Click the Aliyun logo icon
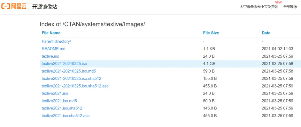Screen dimensions: 301x127 (14, 7)
